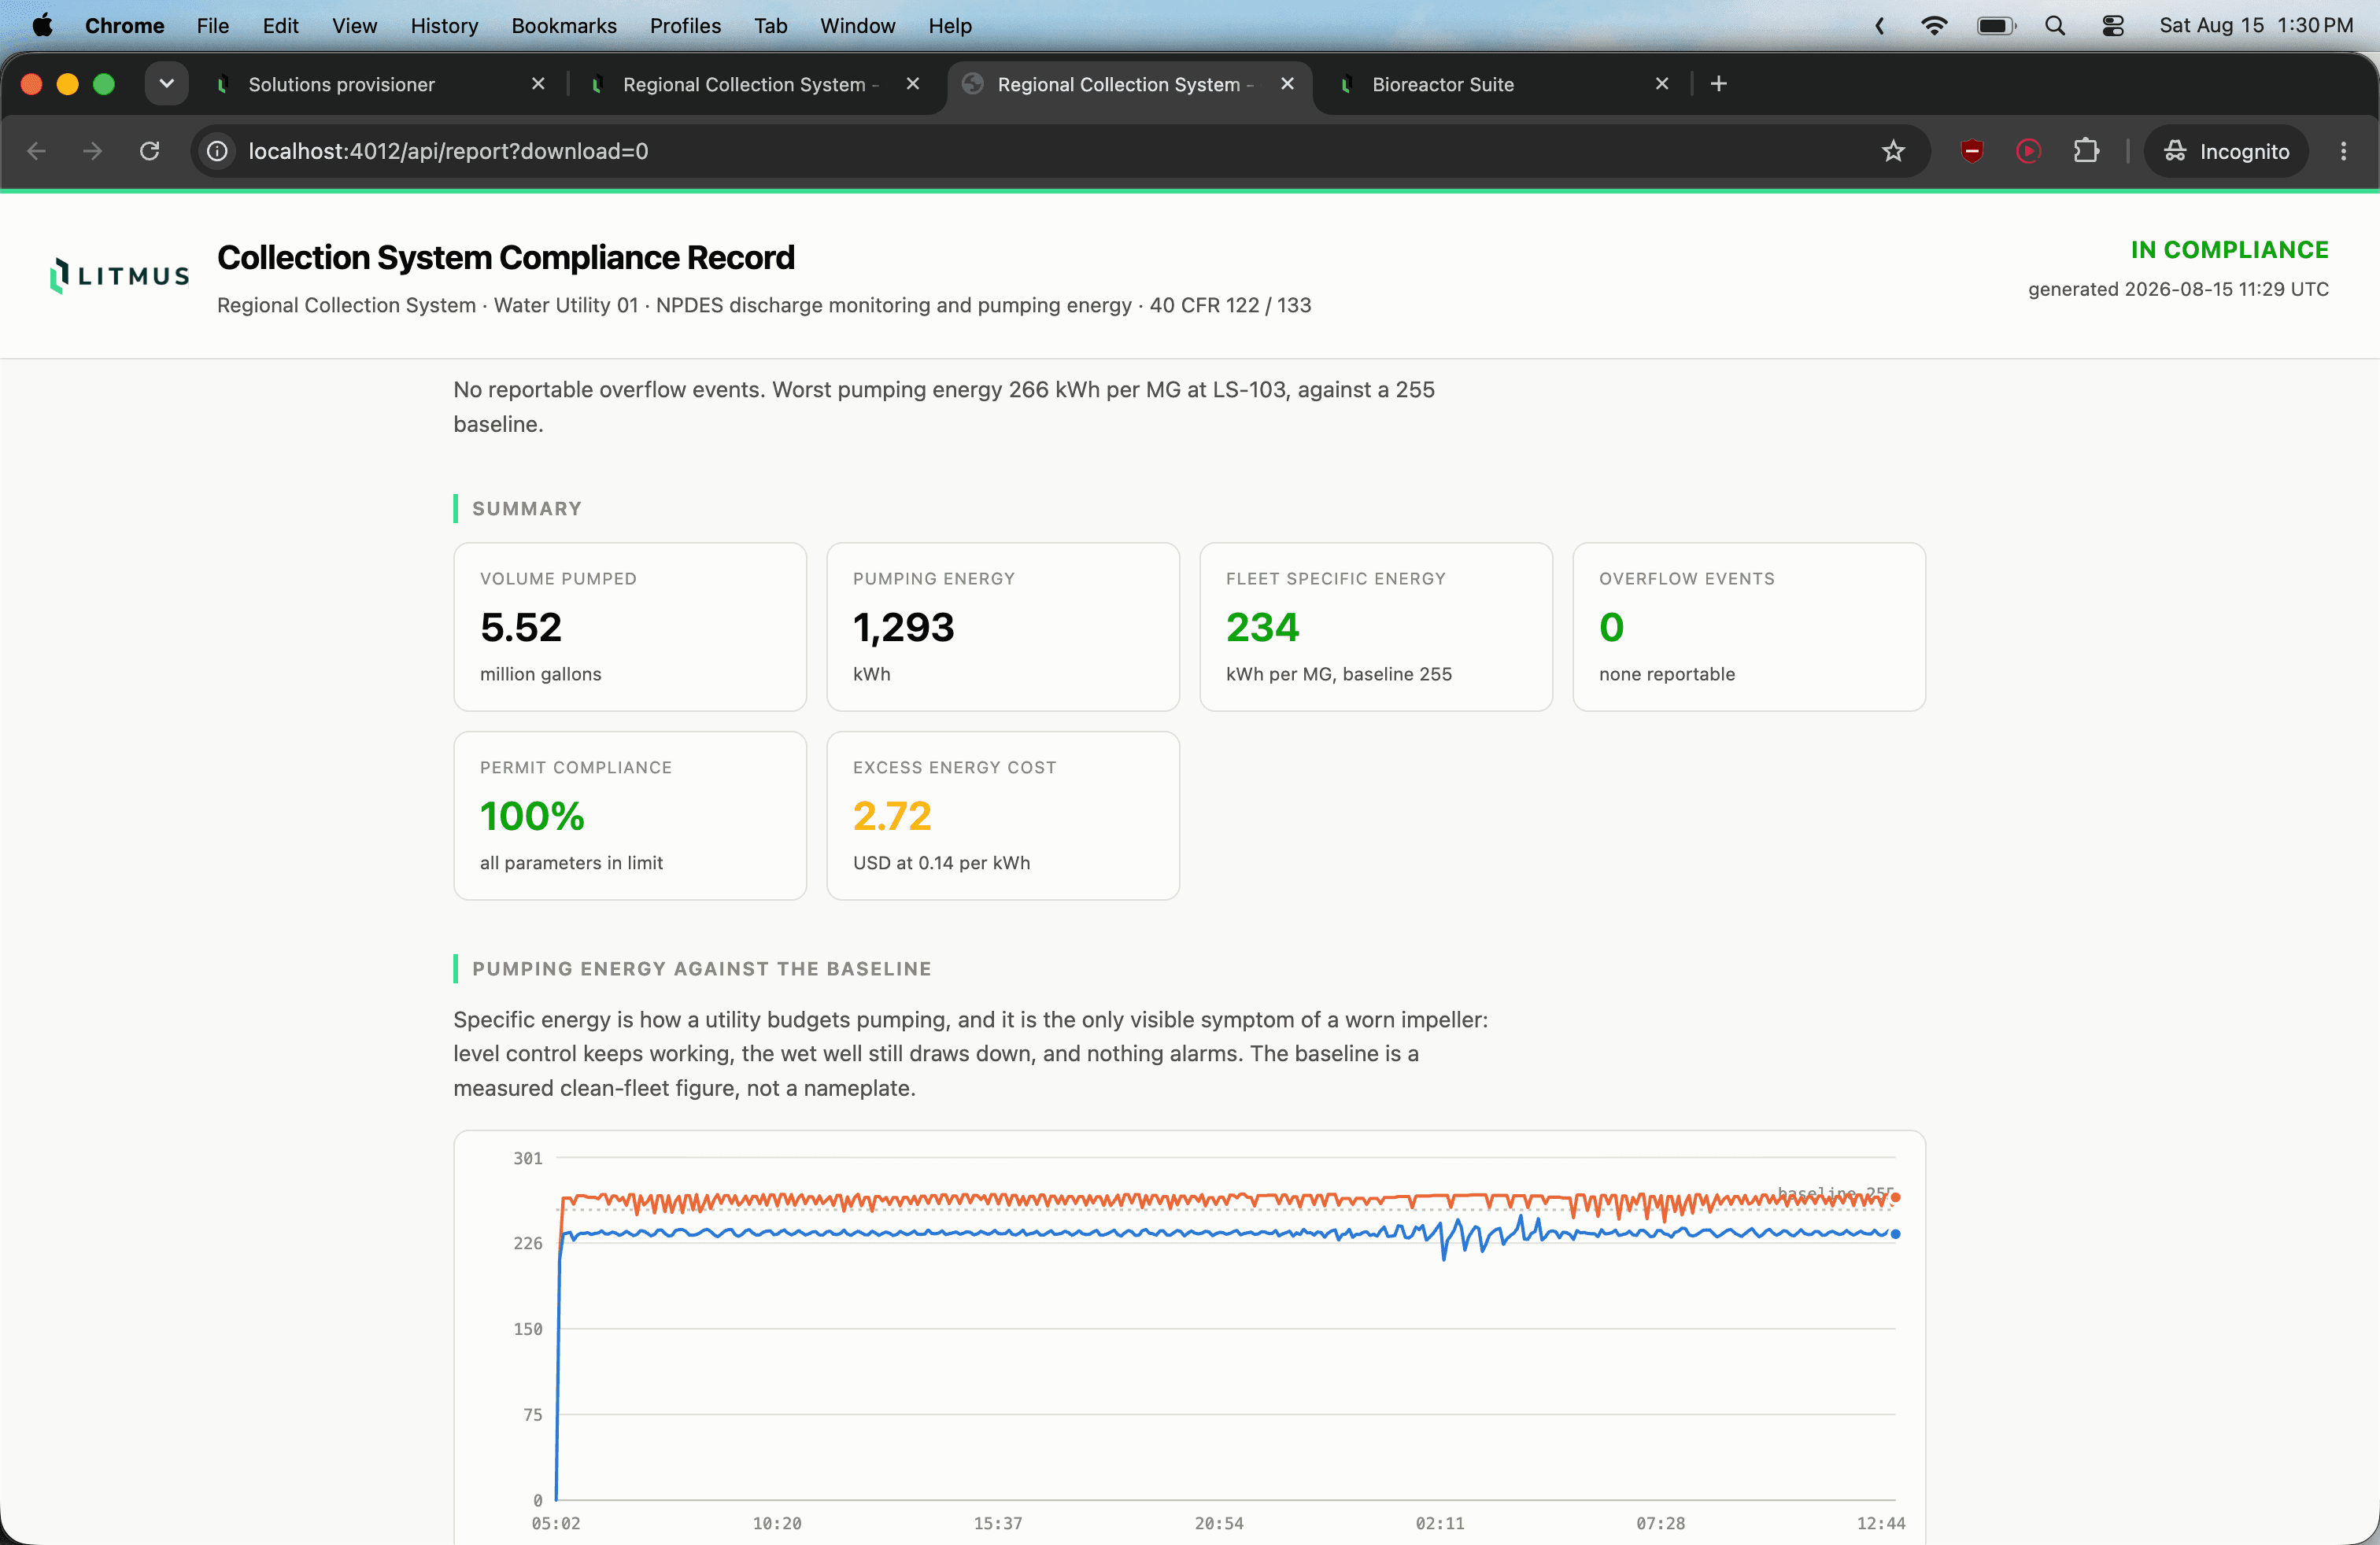Click the 10:20 time axis label
The width and height of the screenshot is (2380, 1545).
(x=777, y=1523)
